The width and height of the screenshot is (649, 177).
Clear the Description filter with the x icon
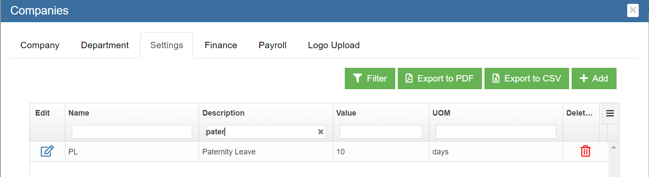pyautogui.click(x=320, y=132)
